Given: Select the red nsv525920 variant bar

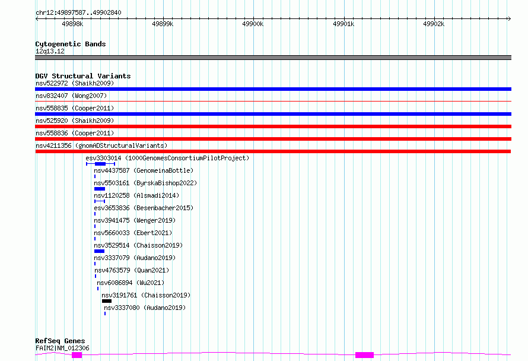Looking at the screenshot, I should [273, 126].
